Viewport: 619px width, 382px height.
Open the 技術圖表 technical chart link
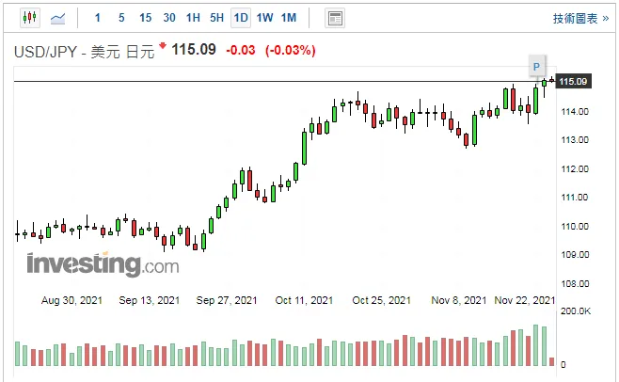click(x=580, y=19)
